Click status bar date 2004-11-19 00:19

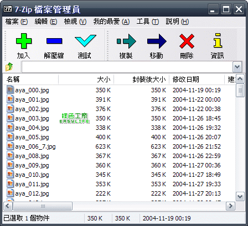coord(167,218)
